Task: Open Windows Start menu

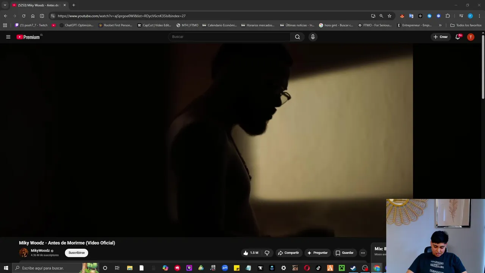Action: [6, 268]
